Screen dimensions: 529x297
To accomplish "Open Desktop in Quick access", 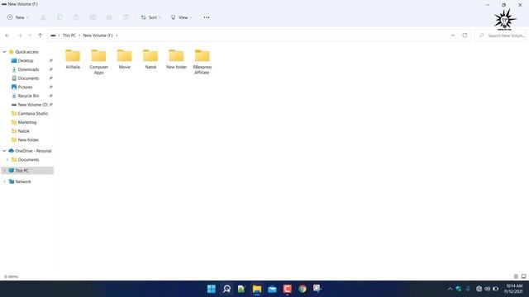I will coord(26,60).
